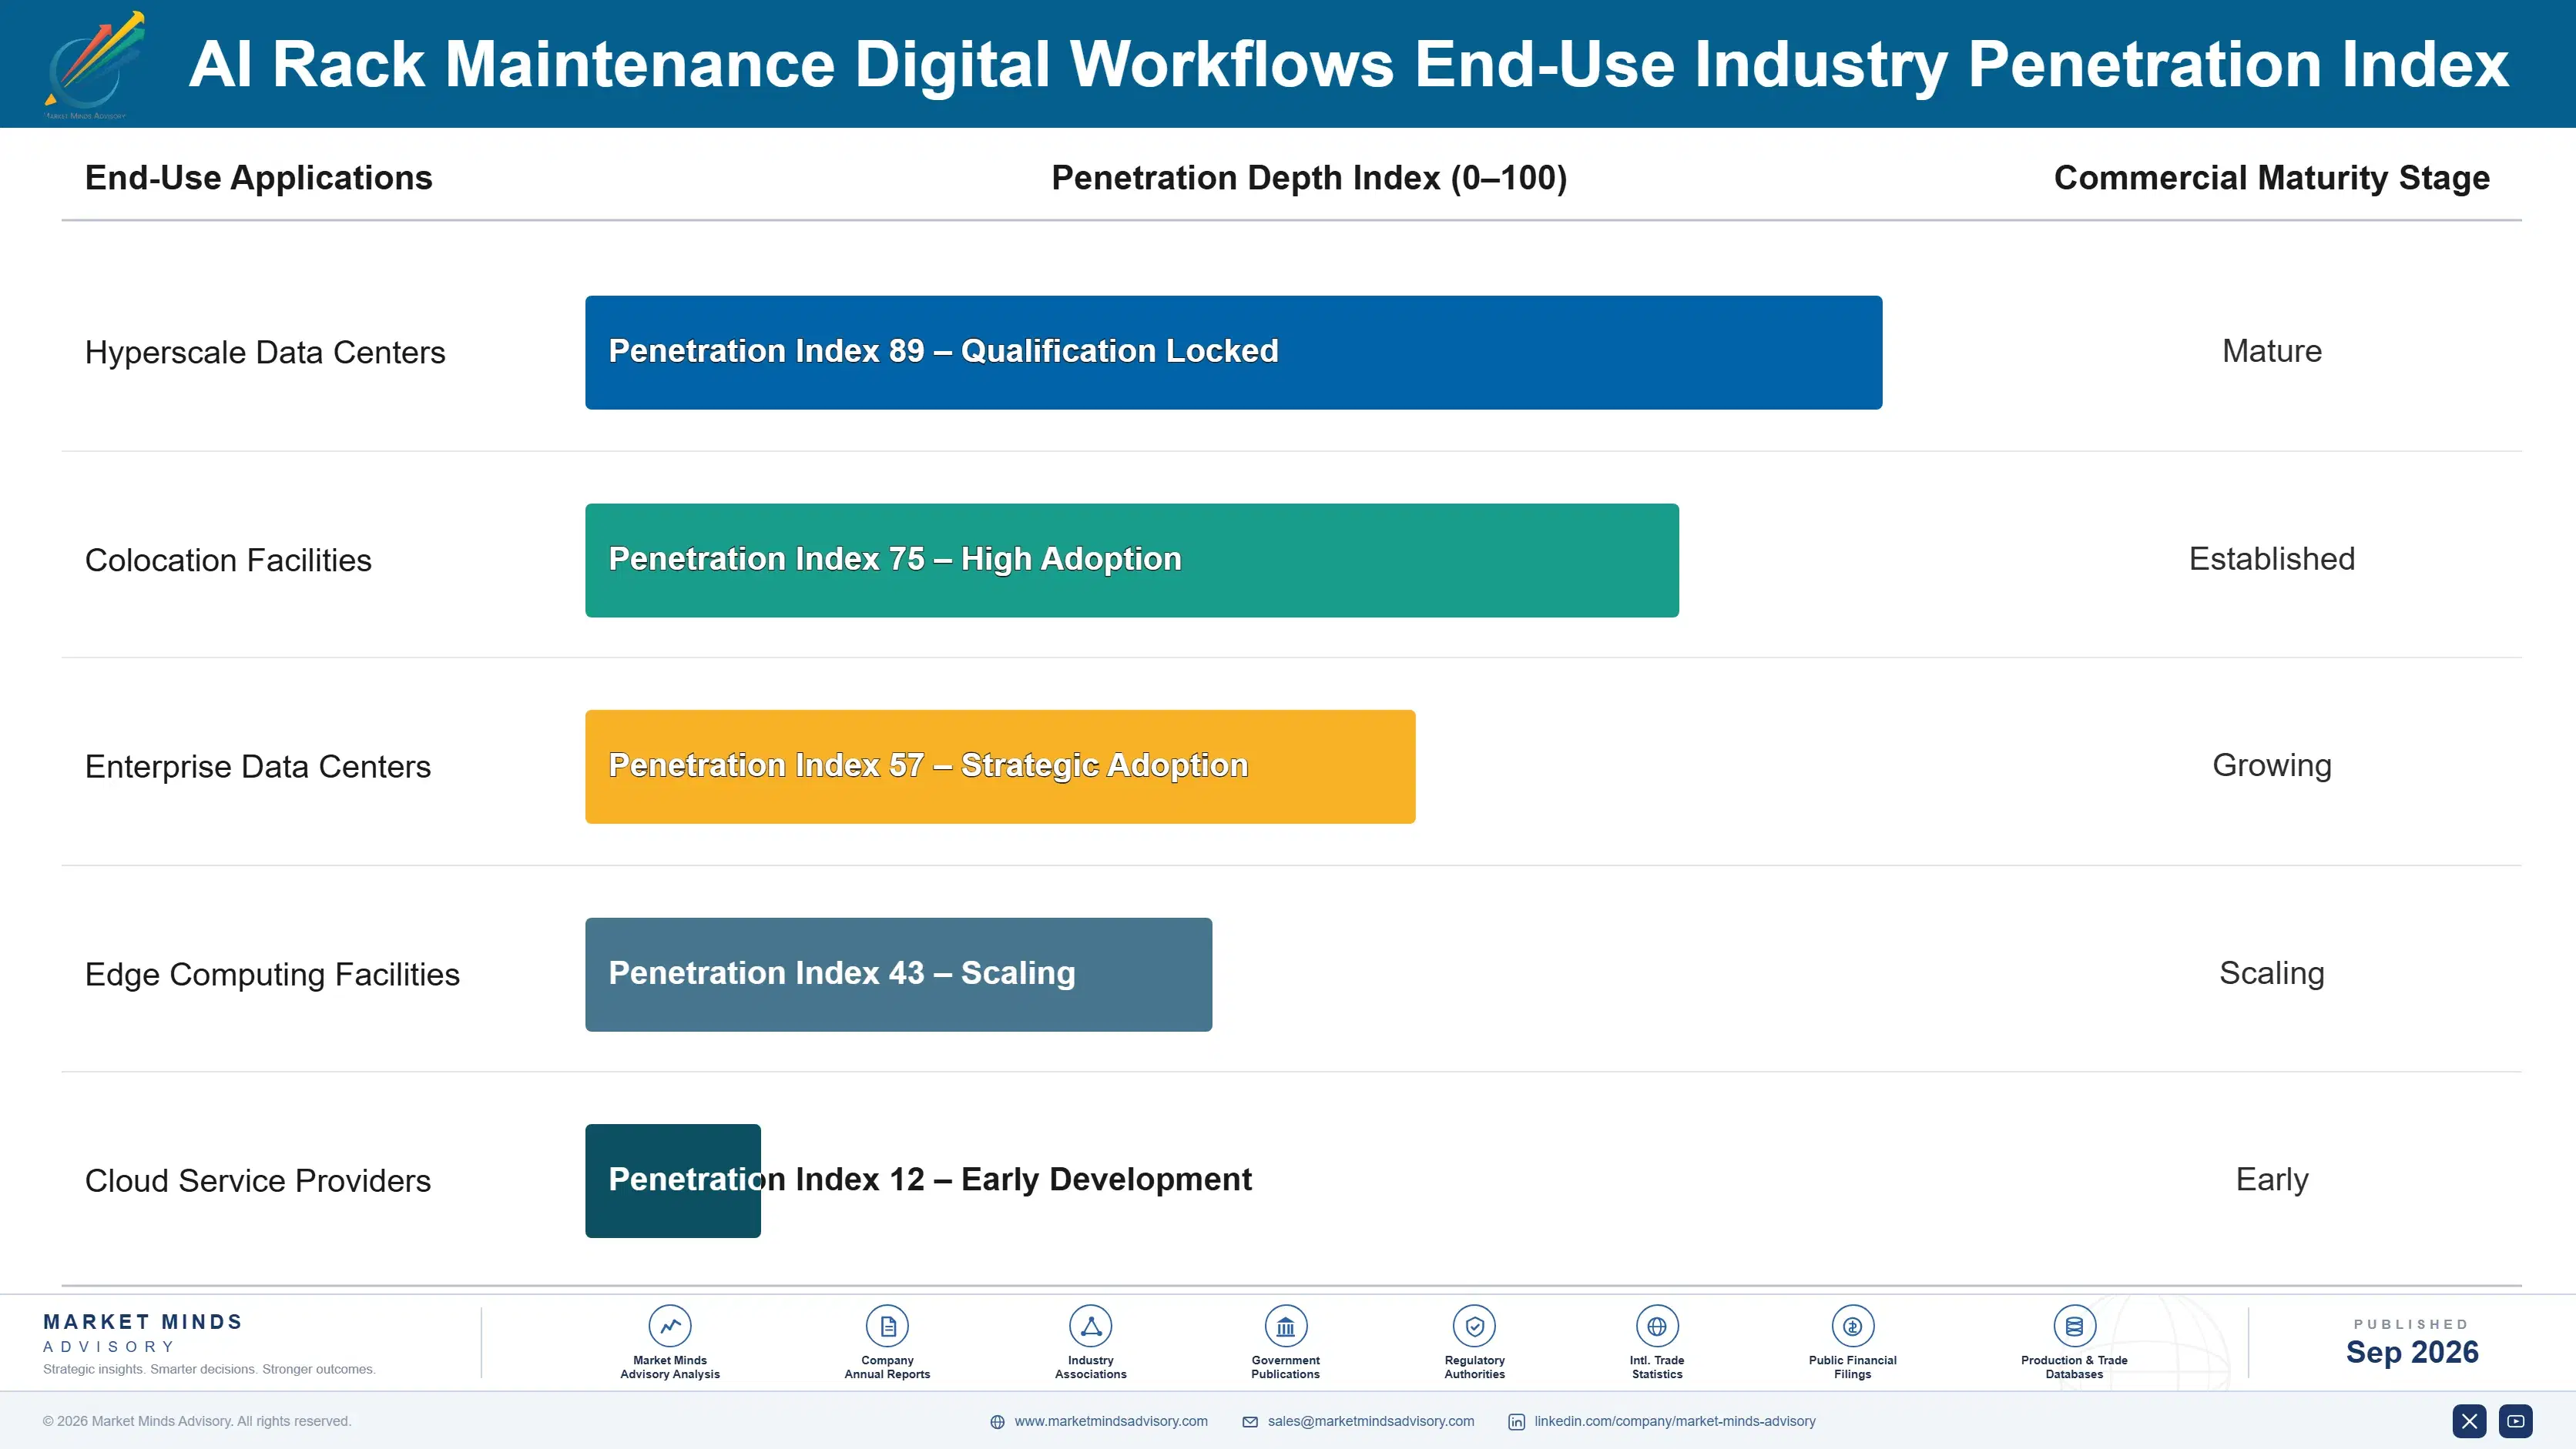The image size is (2576, 1449).
Task: Click the Established maturity stage value
Action: tap(2271, 559)
